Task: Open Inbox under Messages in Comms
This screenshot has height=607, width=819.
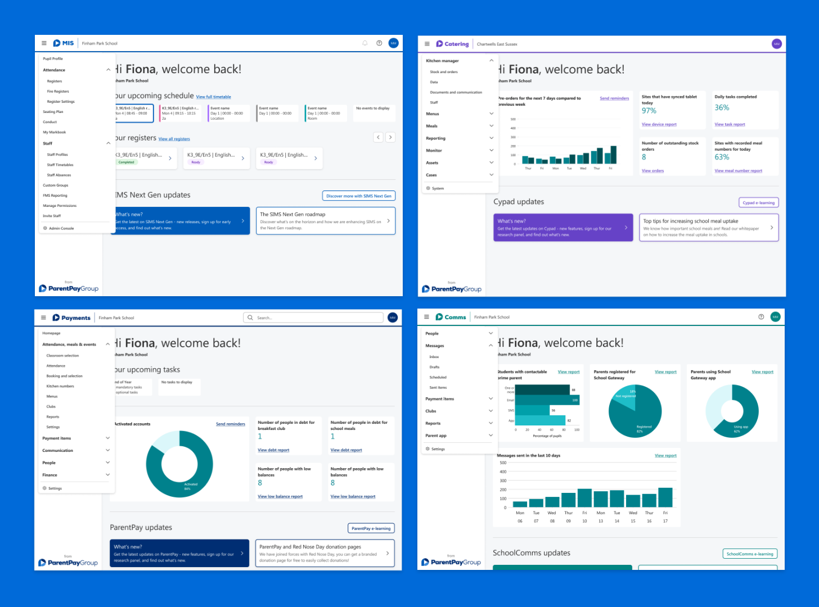Action: point(434,357)
